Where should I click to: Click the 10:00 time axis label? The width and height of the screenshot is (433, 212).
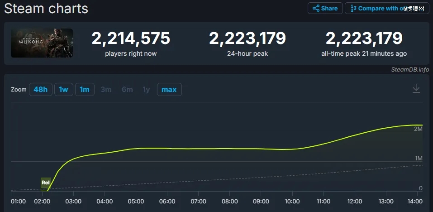[x=292, y=202]
